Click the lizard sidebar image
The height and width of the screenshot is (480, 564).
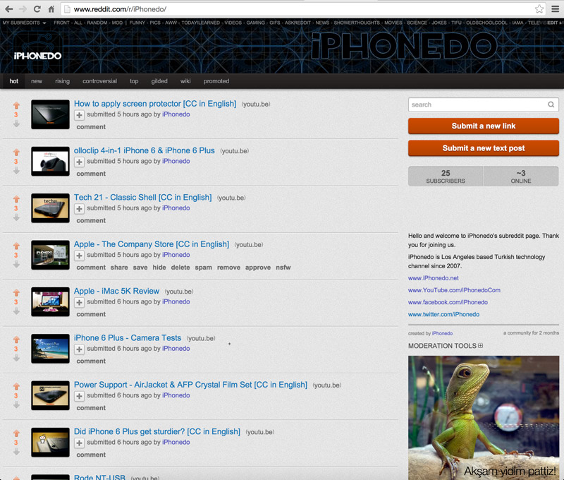[x=484, y=418]
